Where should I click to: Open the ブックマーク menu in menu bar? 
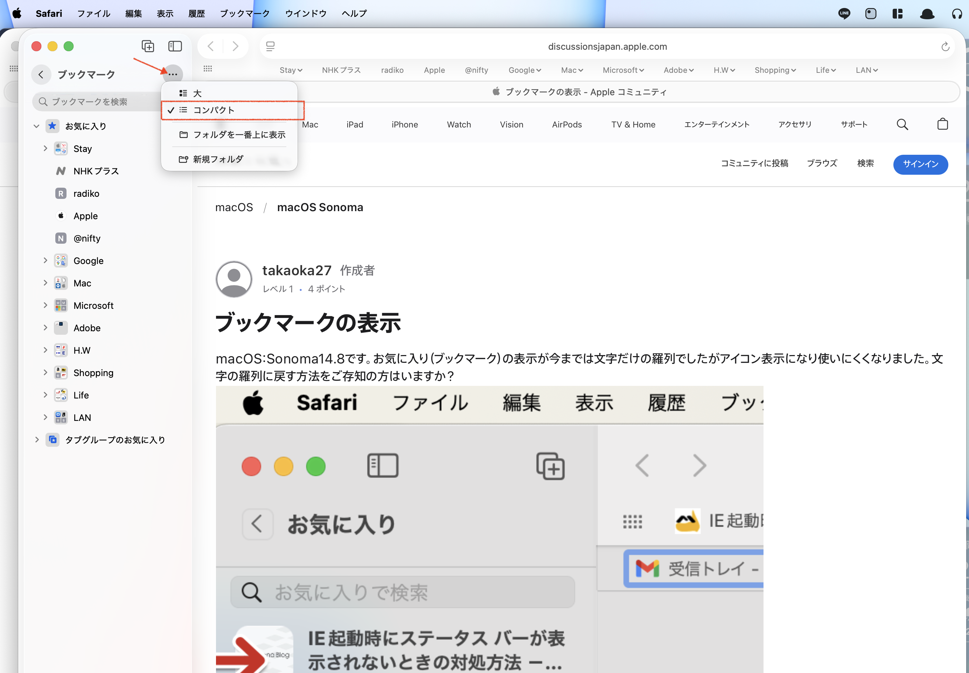(x=244, y=14)
